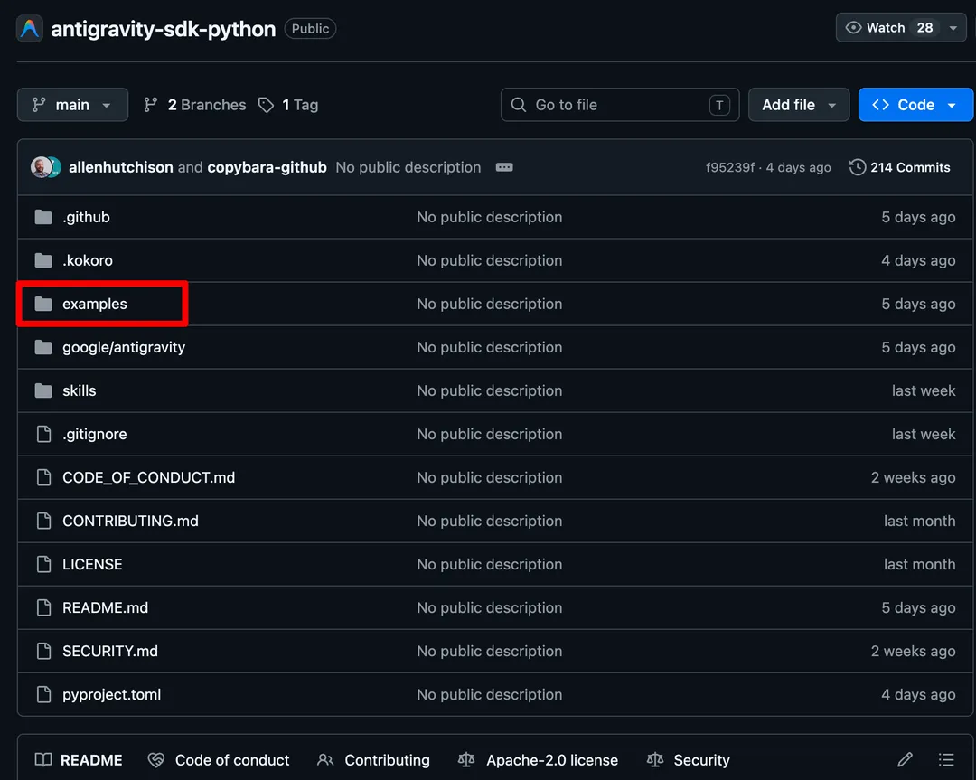
Task: Open the examples folder
Action: pos(95,304)
